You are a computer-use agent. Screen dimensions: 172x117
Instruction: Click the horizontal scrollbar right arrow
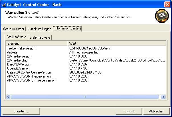pos(163,97)
